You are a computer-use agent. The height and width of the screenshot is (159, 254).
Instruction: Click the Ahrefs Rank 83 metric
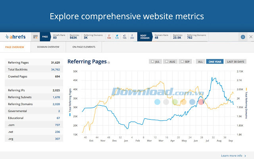tap(59, 37)
